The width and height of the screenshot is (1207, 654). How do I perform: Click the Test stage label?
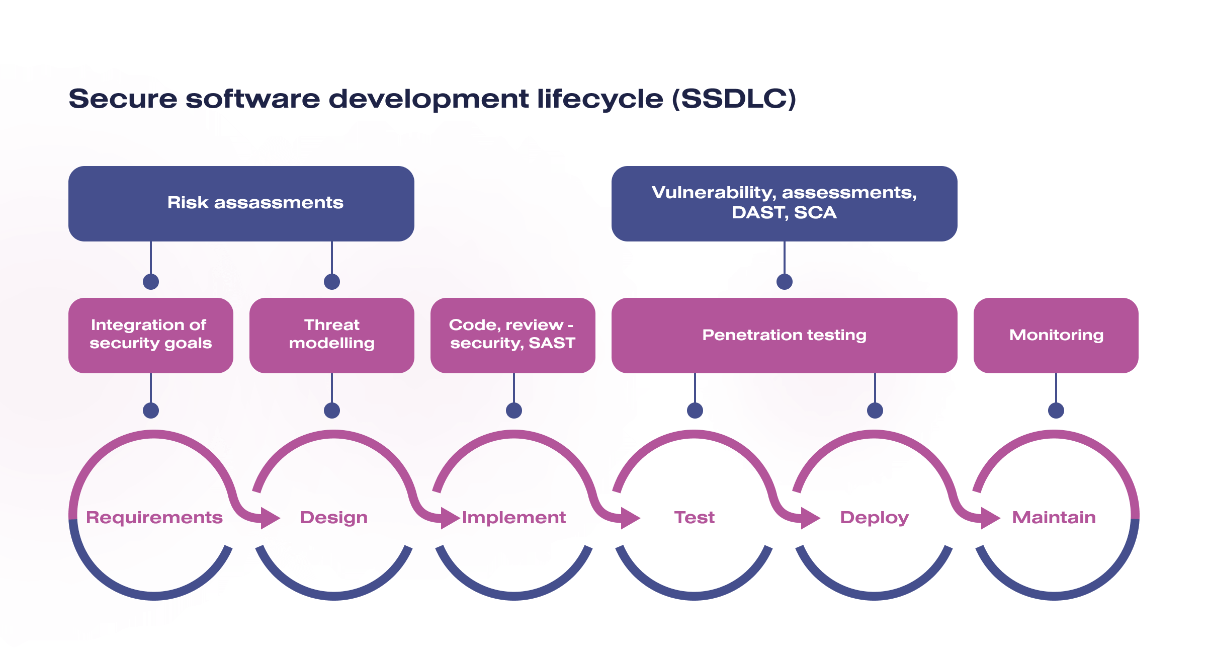pyautogui.click(x=694, y=517)
